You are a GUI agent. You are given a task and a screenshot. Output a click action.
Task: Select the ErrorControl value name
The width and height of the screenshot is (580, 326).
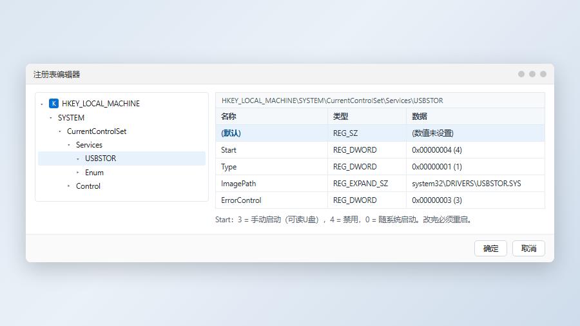(x=241, y=200)
